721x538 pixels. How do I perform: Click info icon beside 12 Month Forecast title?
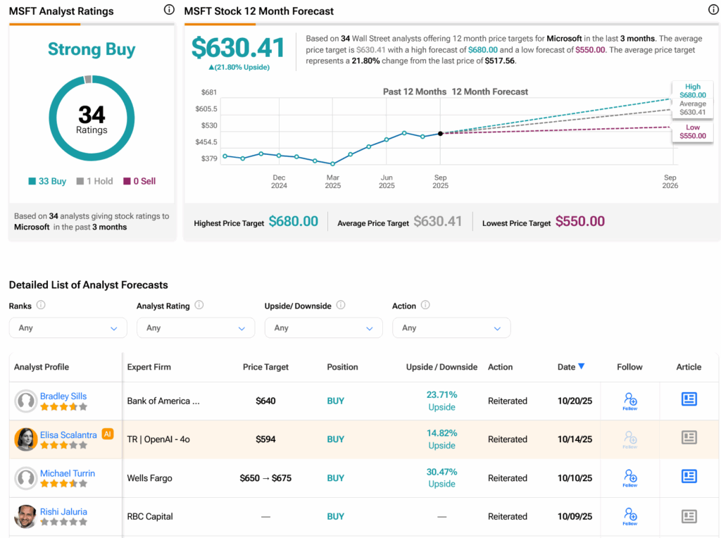tap(713, 10)
